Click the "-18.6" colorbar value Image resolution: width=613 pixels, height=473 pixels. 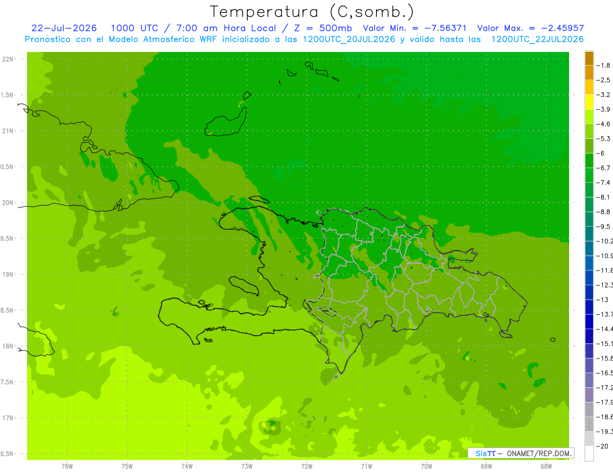coord(605,417)
